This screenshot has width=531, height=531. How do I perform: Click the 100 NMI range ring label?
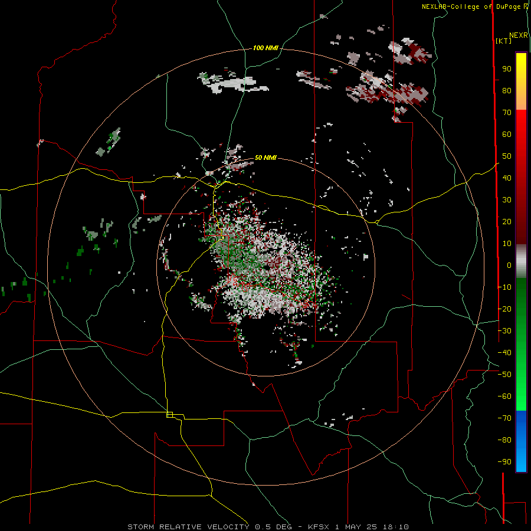265,48
